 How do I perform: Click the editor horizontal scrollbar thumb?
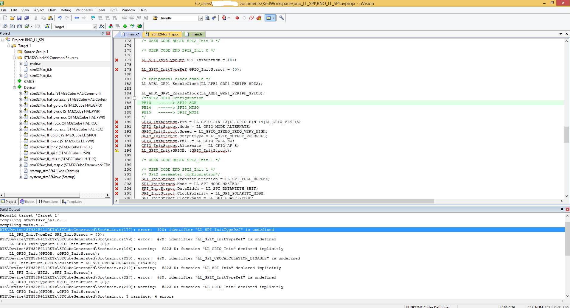click(276, 201)
